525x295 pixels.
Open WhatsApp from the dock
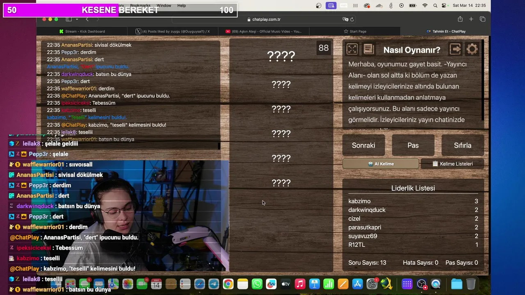tap(257, 284)
